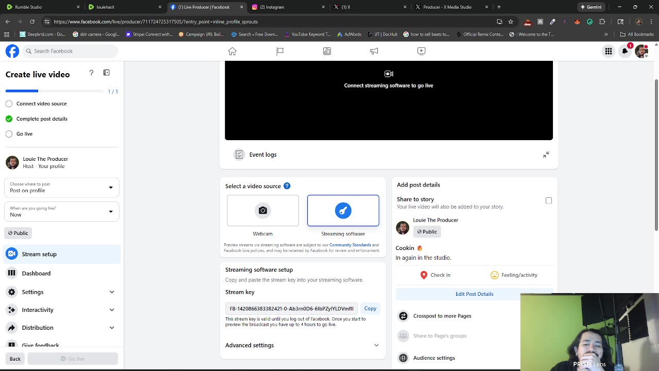The height and width of the screenshot is (371, 659).
Task: Open Gemini button in title bar
Action: coord(591,7)
